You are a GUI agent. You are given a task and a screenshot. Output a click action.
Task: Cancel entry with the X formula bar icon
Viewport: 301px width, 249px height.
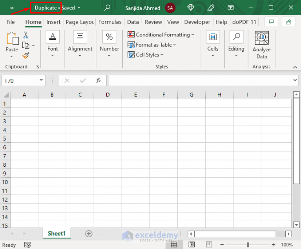click(x=67, y=80)
